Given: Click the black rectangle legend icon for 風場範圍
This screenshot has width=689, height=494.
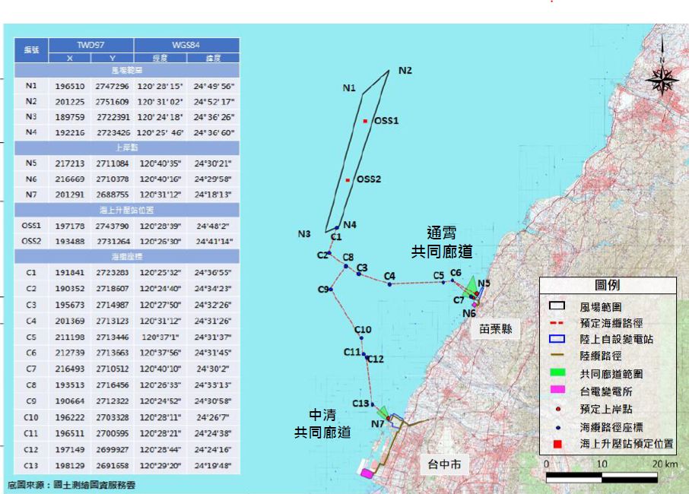Looking at the screenshot, I should coord(559,307).
